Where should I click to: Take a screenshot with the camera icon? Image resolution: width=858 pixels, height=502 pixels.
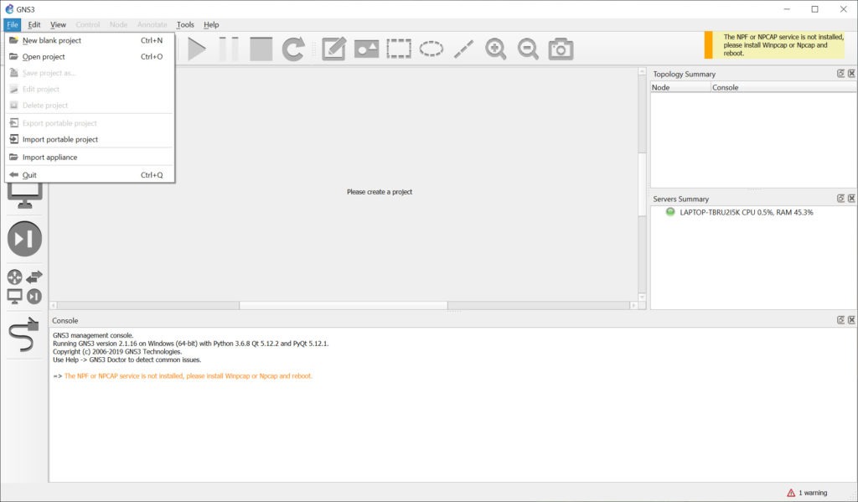pyautogui.click(x=561, y=49)
